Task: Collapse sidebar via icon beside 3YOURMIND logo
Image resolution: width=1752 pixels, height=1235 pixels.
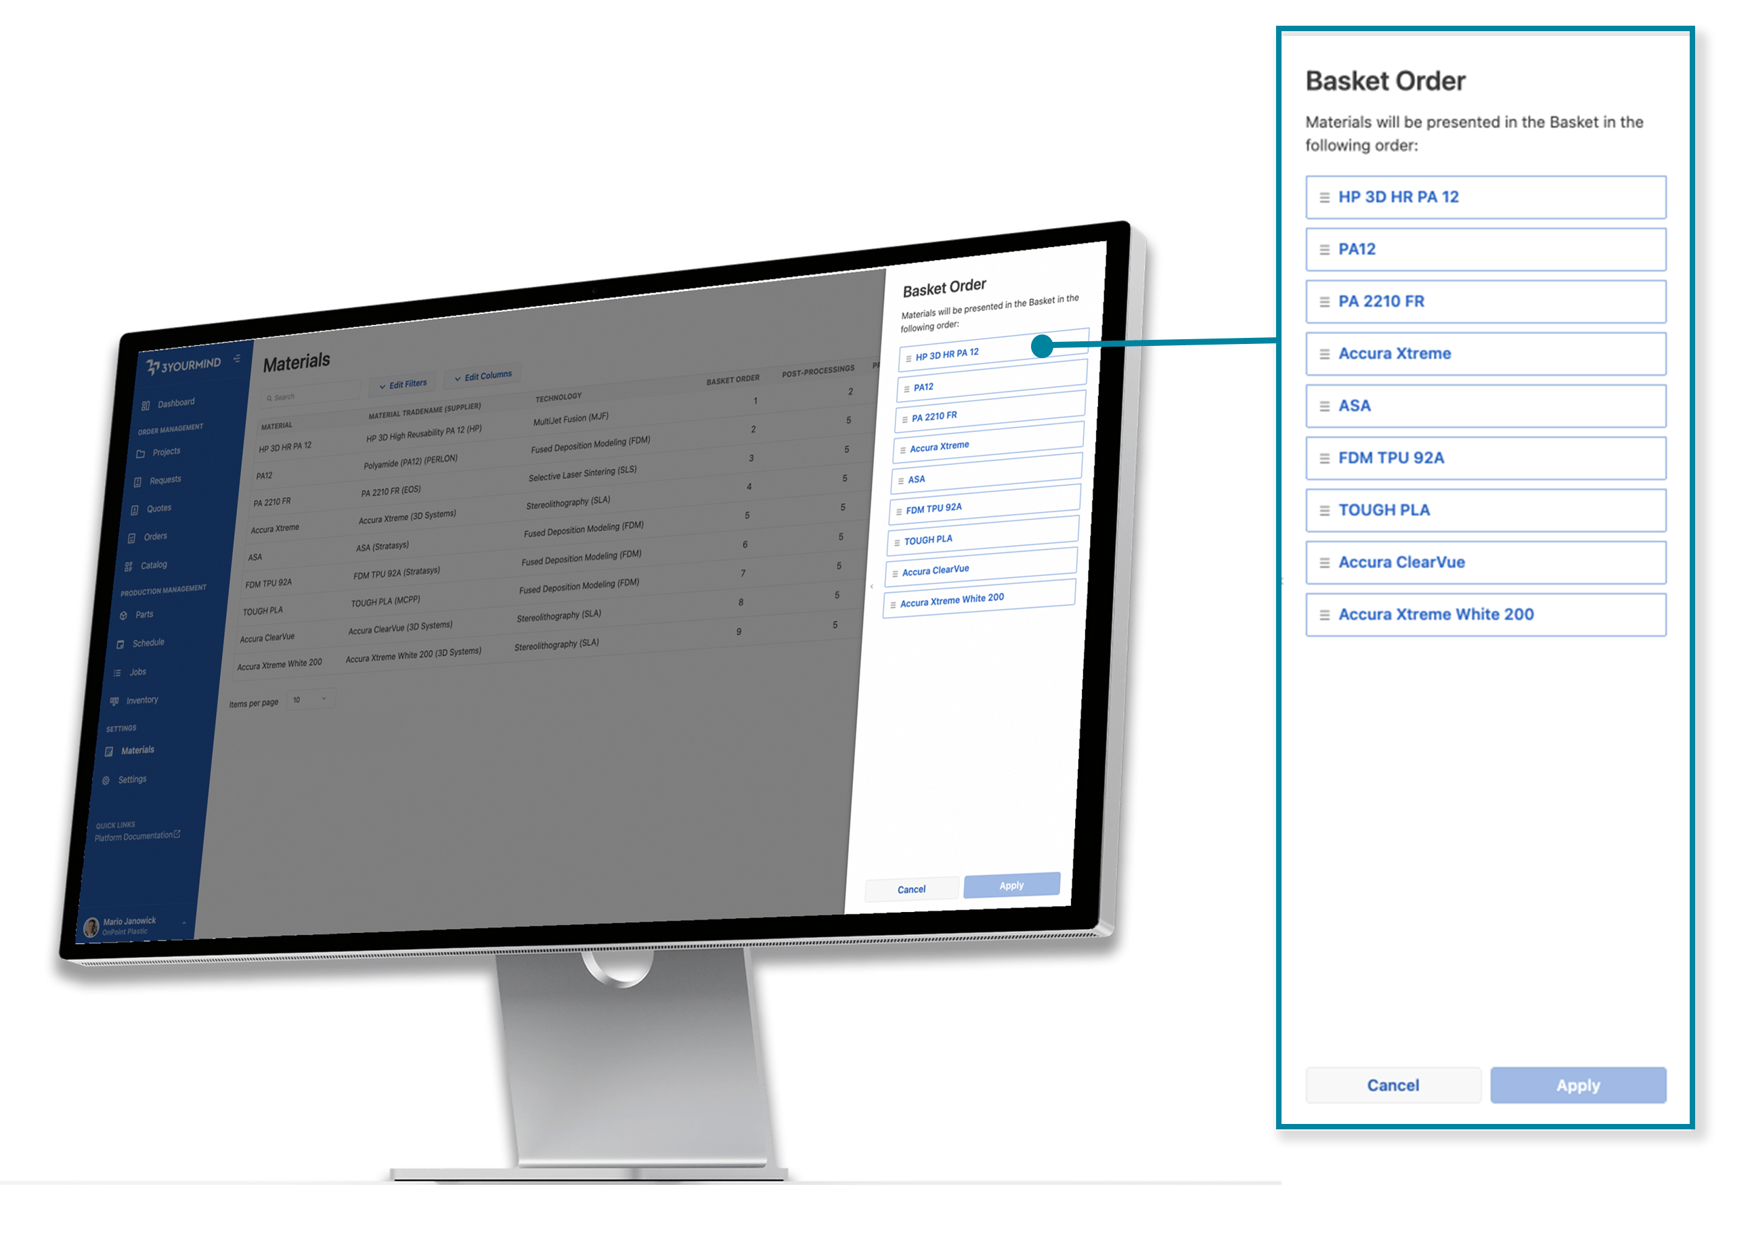Action: point(238,358)
